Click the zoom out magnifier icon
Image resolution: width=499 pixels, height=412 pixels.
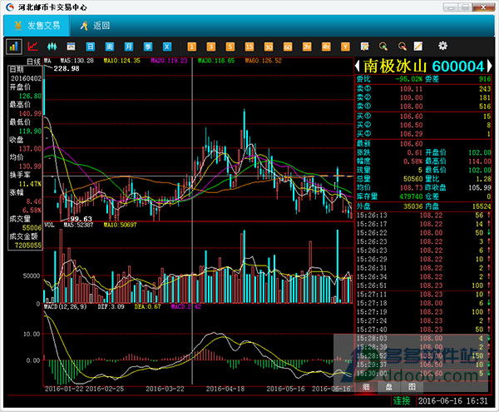(x=403, y=47)
